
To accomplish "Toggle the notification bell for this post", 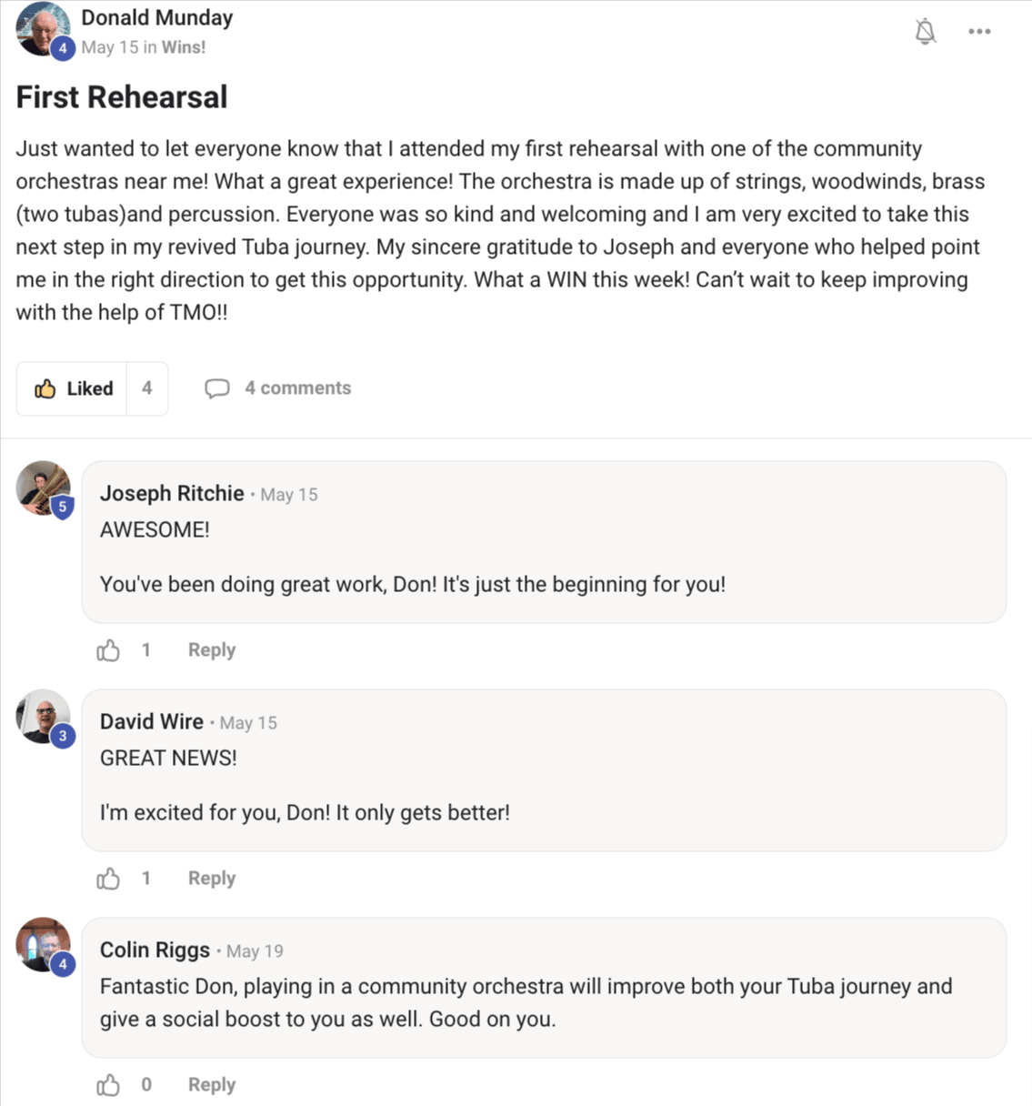I will (925, 32).
